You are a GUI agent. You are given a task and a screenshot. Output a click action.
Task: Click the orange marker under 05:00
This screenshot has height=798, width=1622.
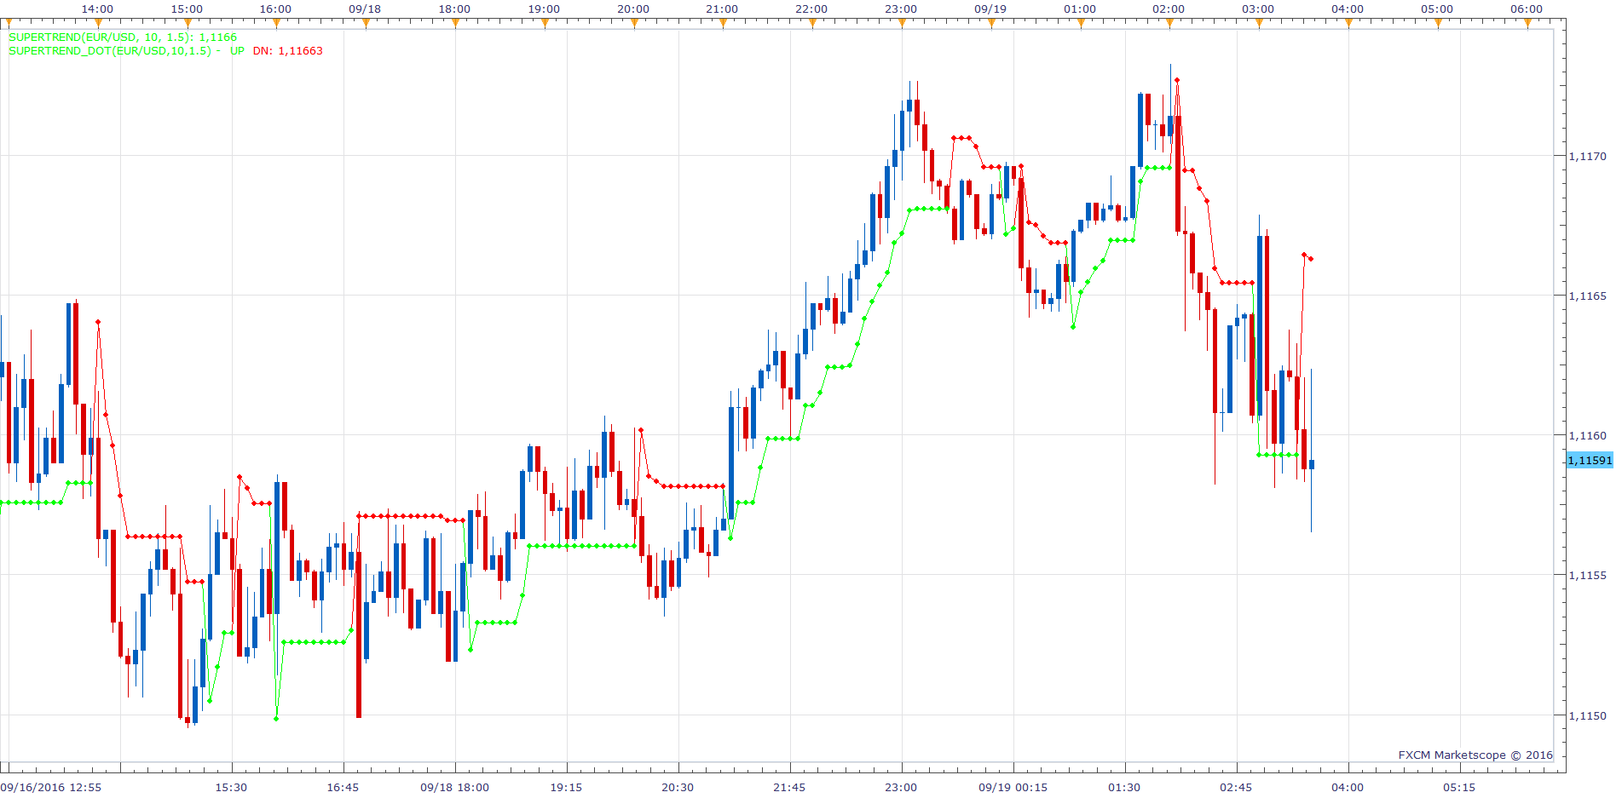1438,23
